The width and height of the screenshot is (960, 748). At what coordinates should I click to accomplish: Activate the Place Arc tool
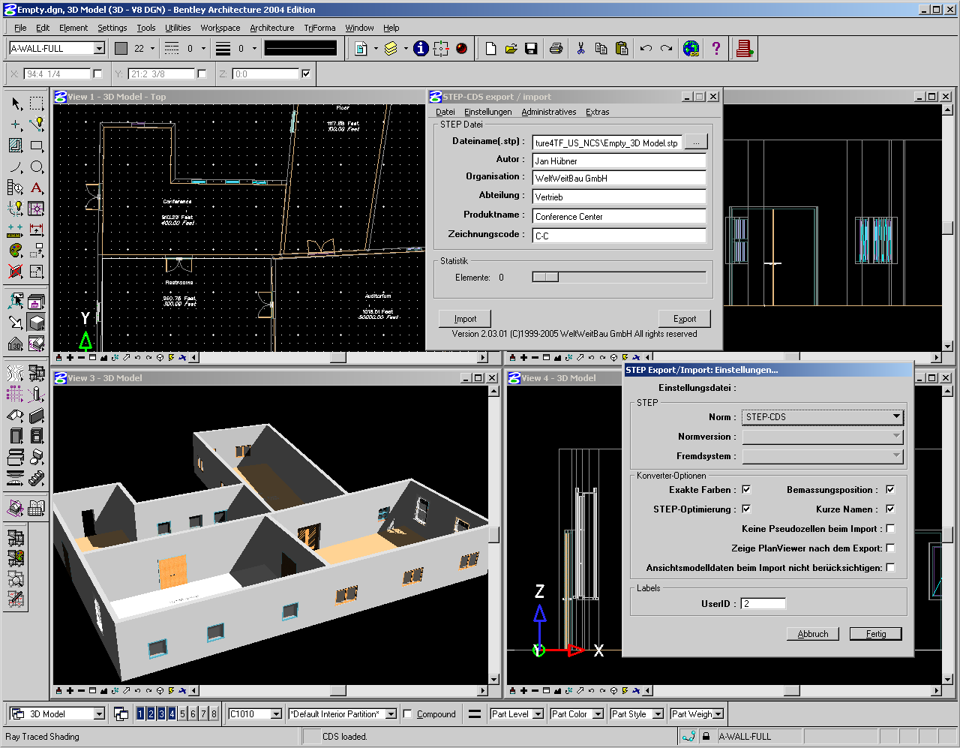(16, 167)
